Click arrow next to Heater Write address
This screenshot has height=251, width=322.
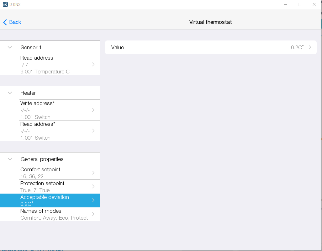click(93, 110)
